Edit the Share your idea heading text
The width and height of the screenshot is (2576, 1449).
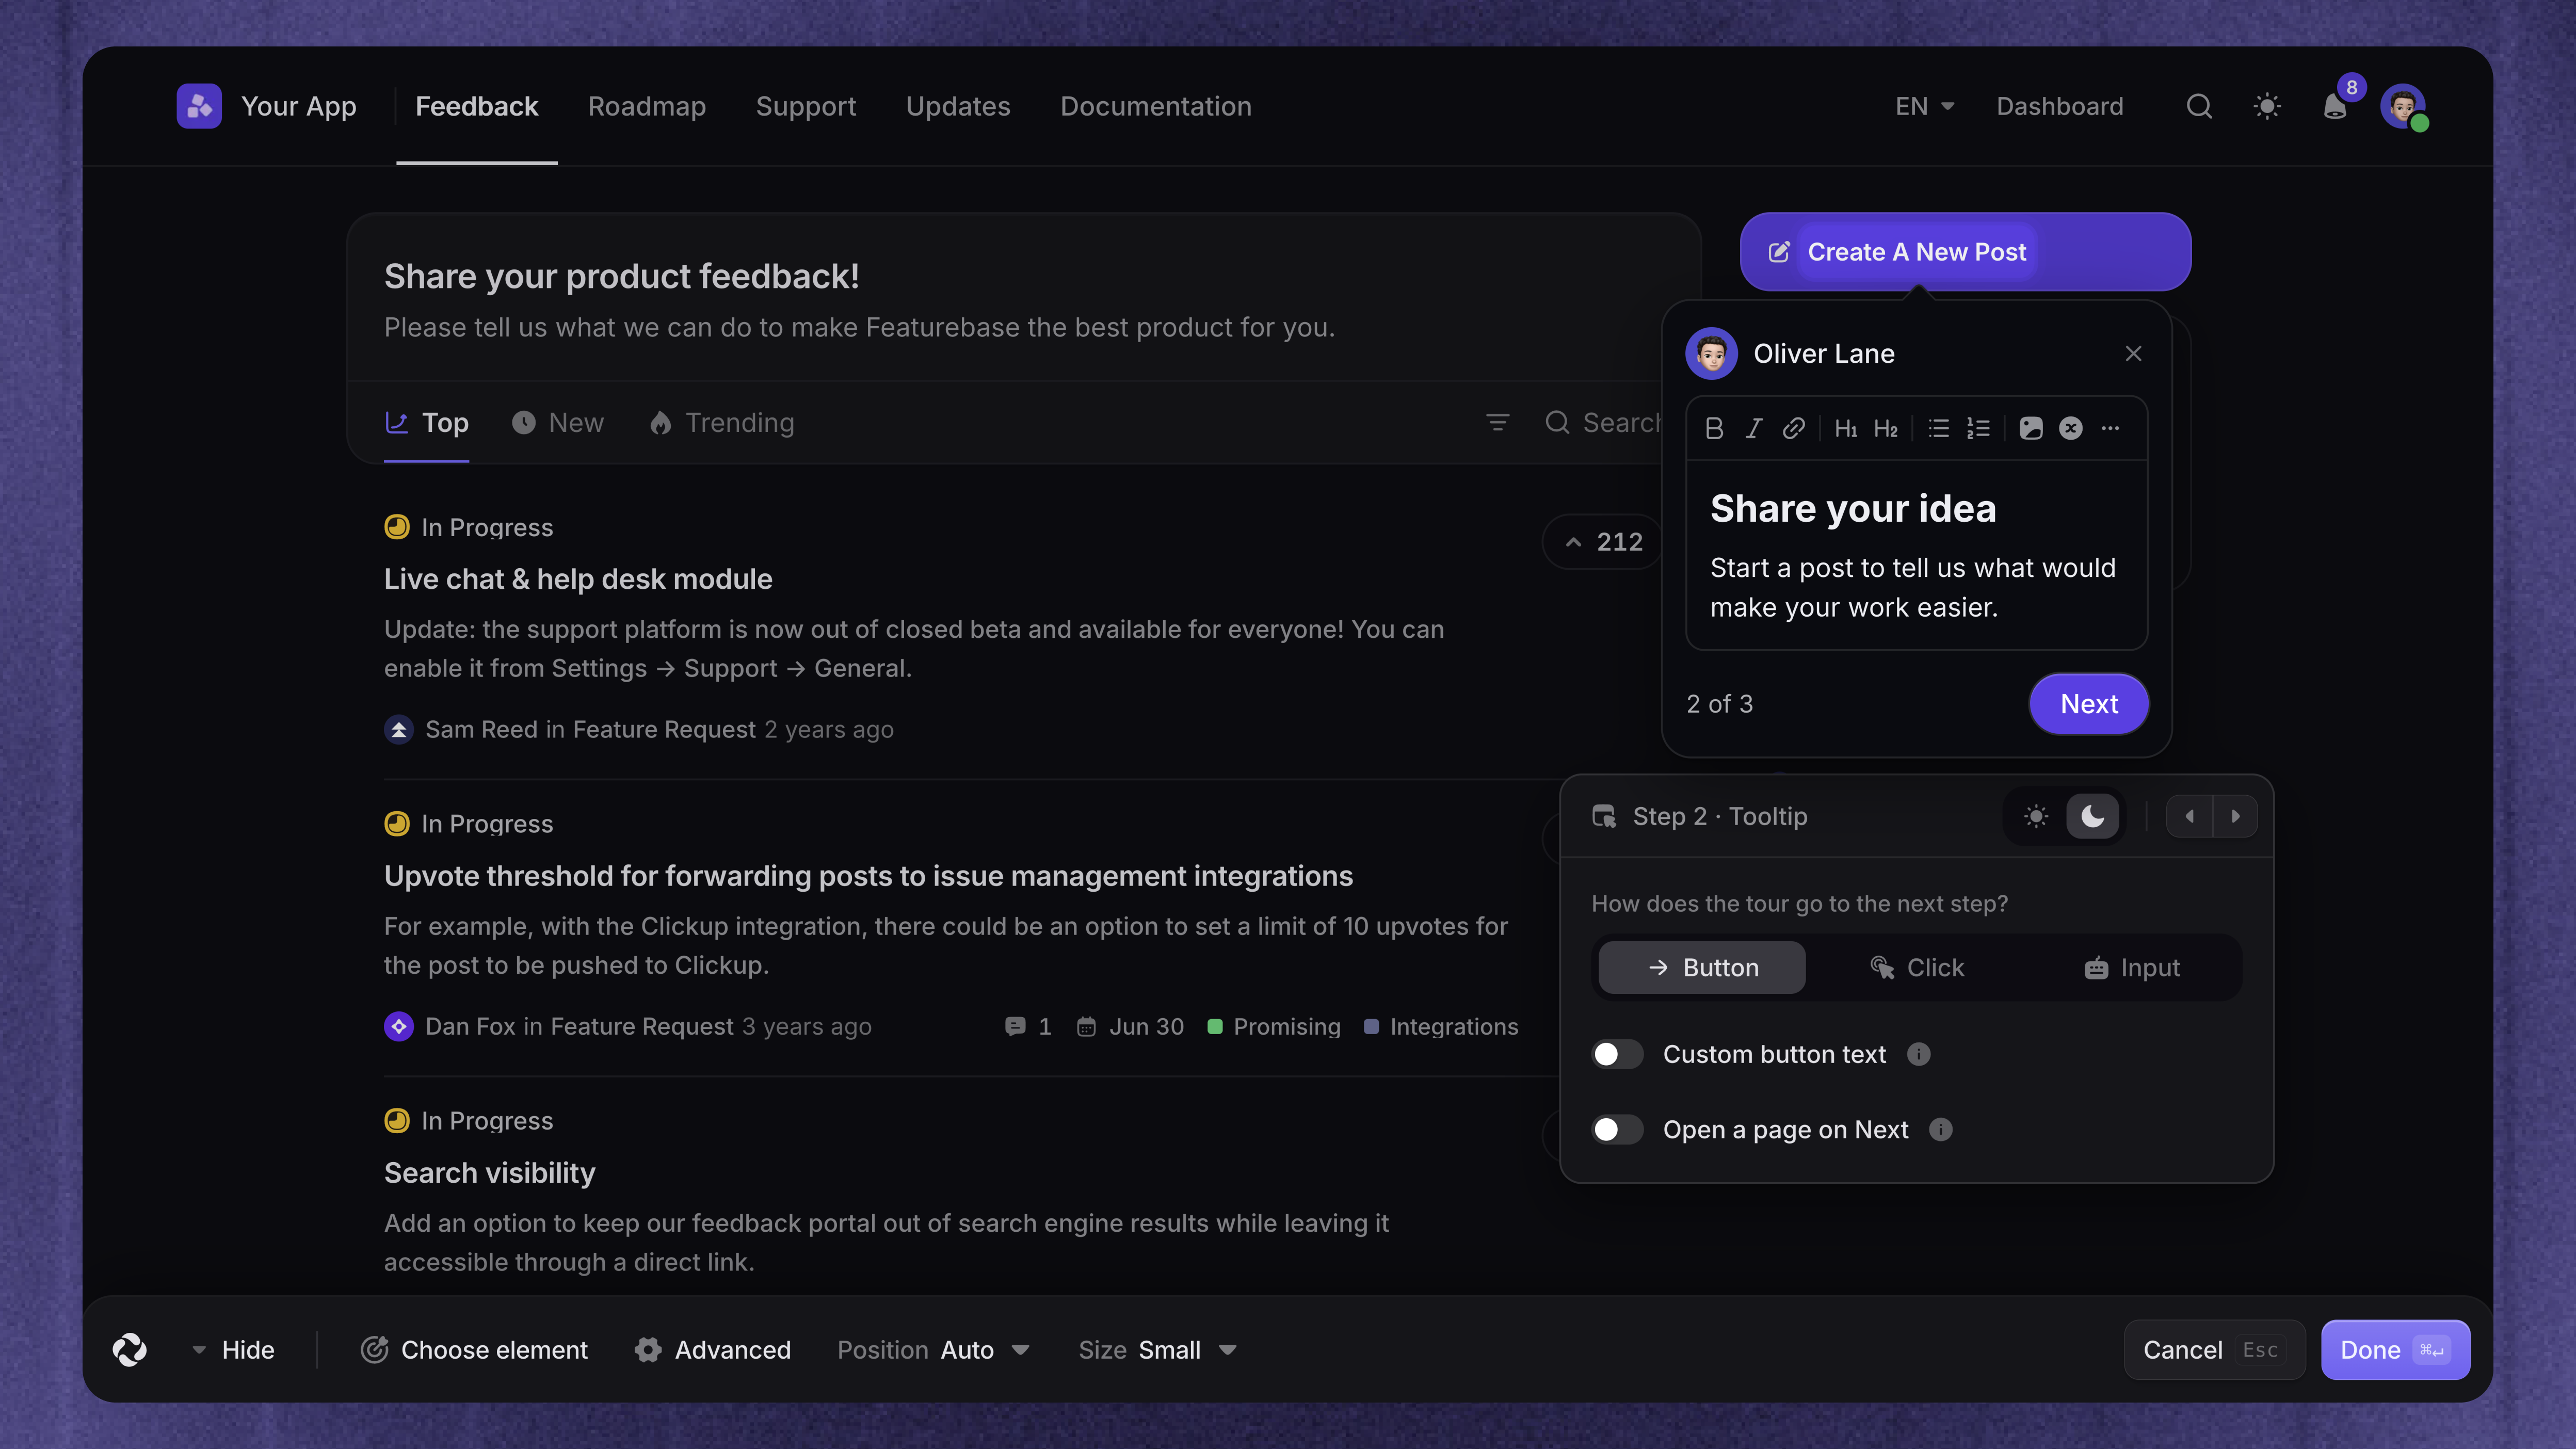point(1853,508)
